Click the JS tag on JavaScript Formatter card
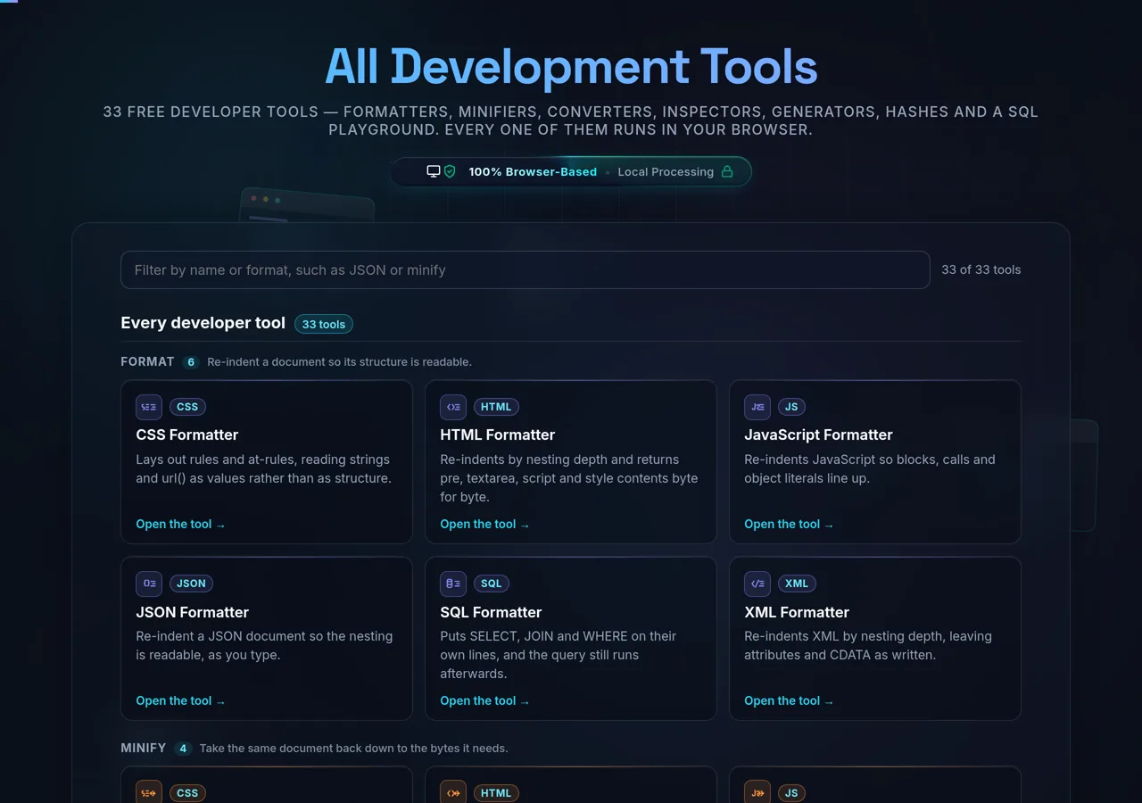This screenshot has height=803, width=1142. (x=791, y=407)
